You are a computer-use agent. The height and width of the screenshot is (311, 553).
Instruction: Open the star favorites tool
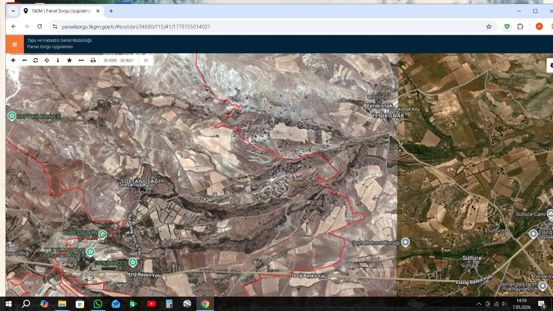pyautogui.click(x=69, y=60)
